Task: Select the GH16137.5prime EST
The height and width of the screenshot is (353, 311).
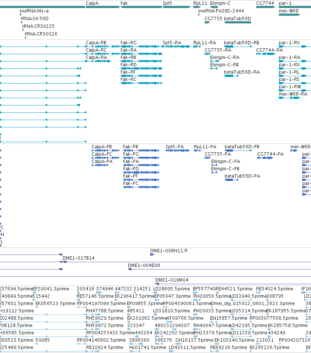Action: (178, 344)
